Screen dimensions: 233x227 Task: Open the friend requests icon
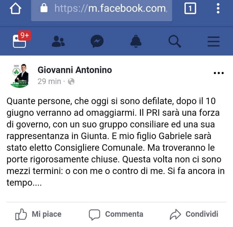tap(58, 41)
